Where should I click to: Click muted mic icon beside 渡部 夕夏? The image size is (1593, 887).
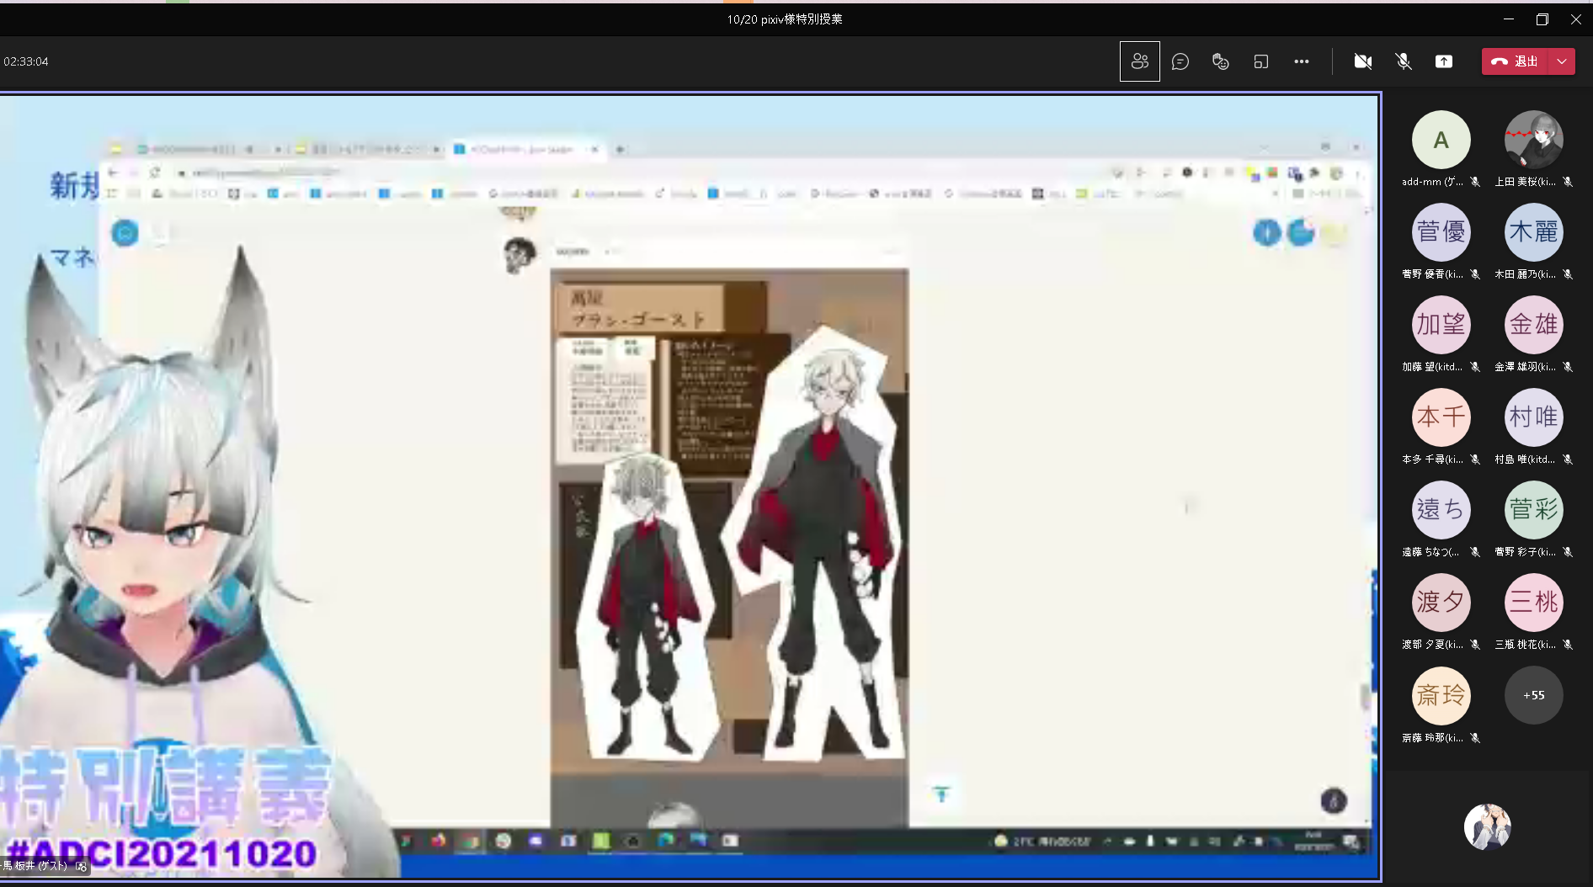(x=1475, y=645)
